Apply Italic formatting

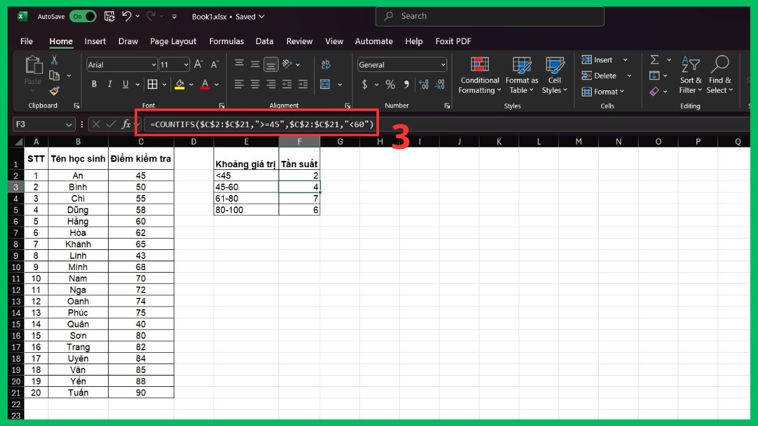[x=108, y=84]
